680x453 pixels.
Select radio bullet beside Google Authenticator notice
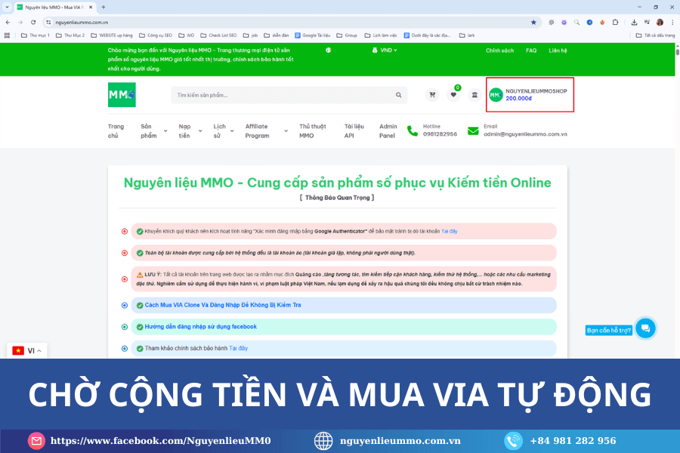point(125,231)
